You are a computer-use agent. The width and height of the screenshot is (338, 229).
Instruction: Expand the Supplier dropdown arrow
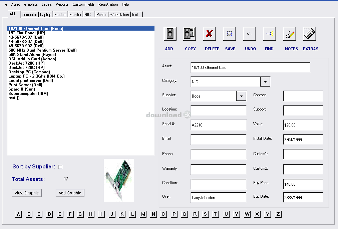(241, 96)
